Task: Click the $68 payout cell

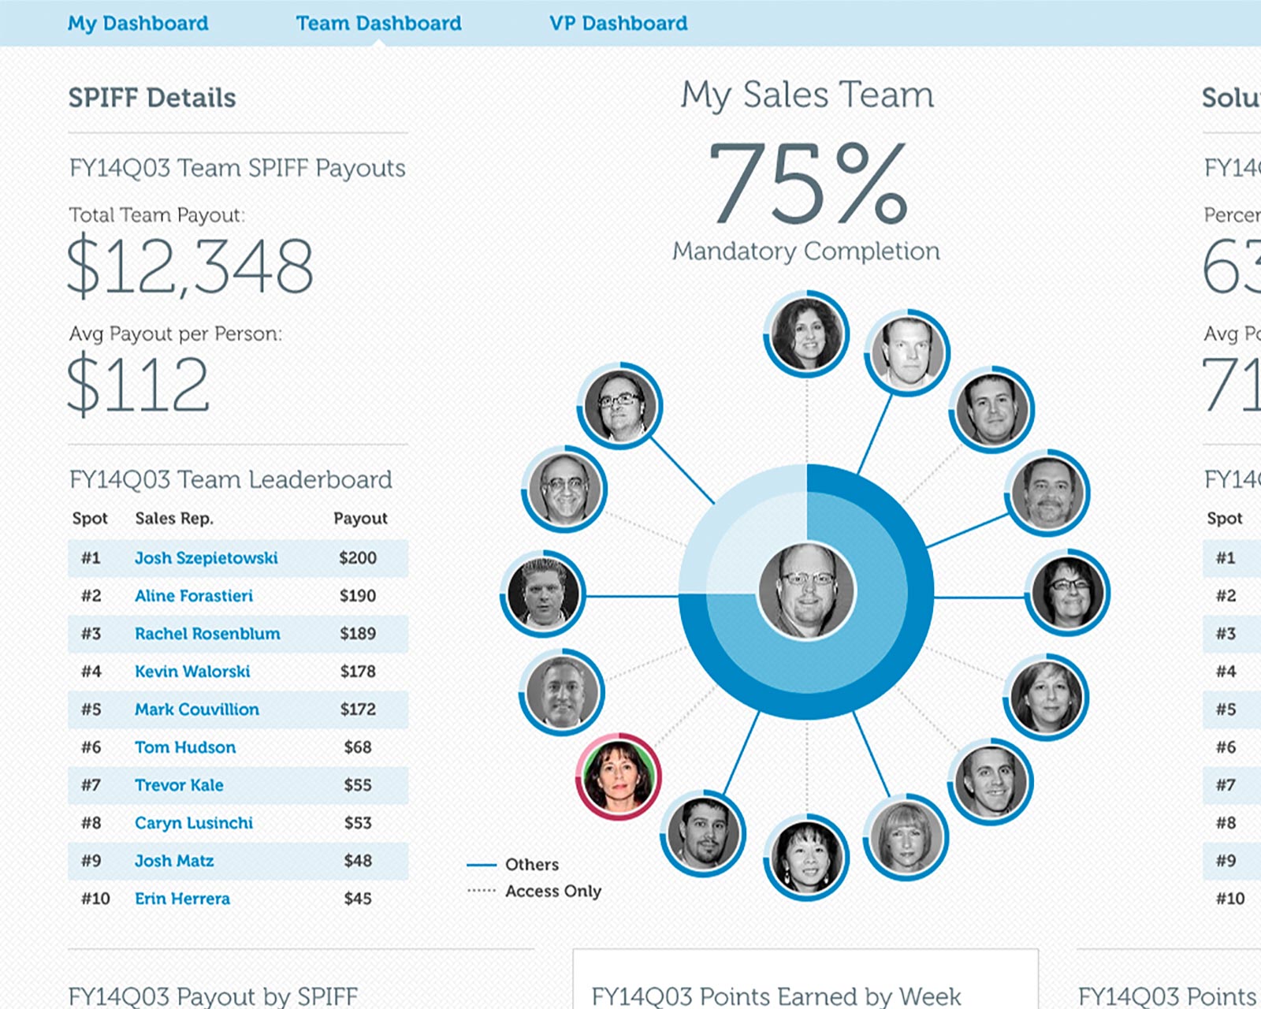Action: click(358, 747)
